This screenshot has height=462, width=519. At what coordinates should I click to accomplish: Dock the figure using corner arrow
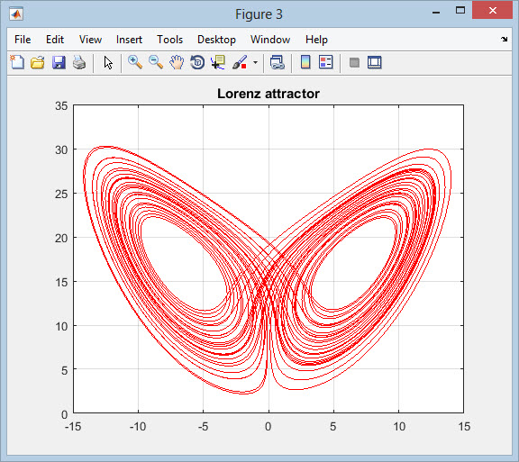coord(504,39)
